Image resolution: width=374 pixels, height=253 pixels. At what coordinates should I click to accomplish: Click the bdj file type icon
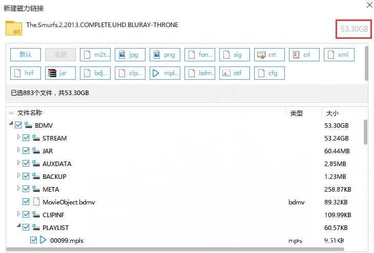87,73
